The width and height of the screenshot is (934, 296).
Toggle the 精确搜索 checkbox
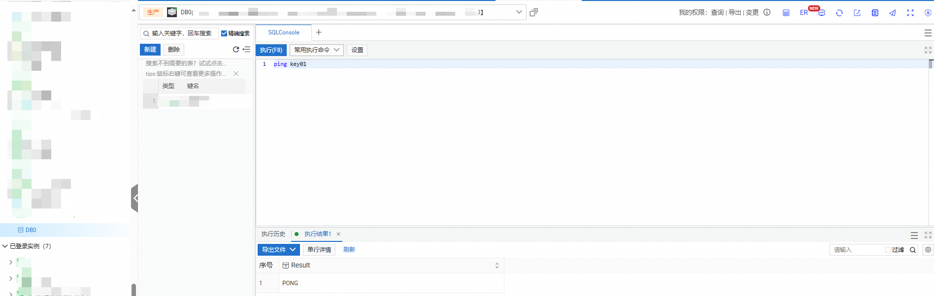224,33
